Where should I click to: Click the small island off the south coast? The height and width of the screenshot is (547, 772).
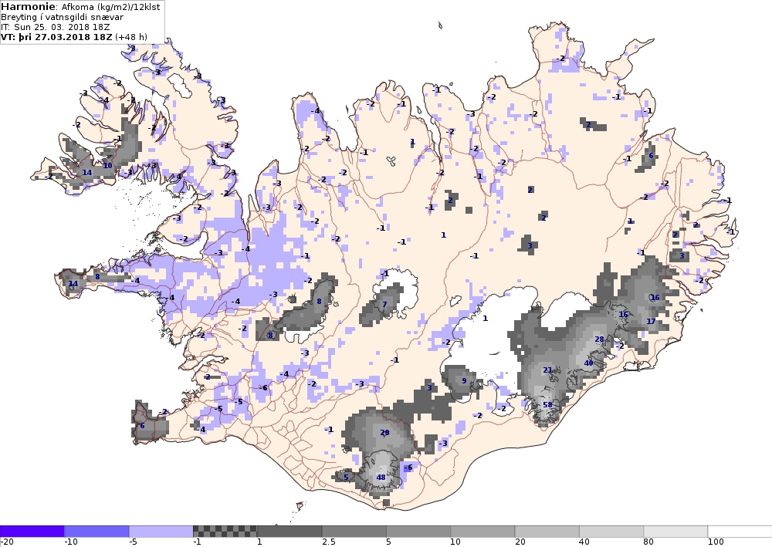tap(300, 505)
